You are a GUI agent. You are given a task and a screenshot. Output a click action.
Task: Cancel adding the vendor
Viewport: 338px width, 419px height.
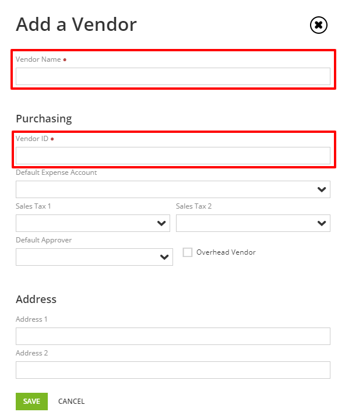tap(71, 402)
